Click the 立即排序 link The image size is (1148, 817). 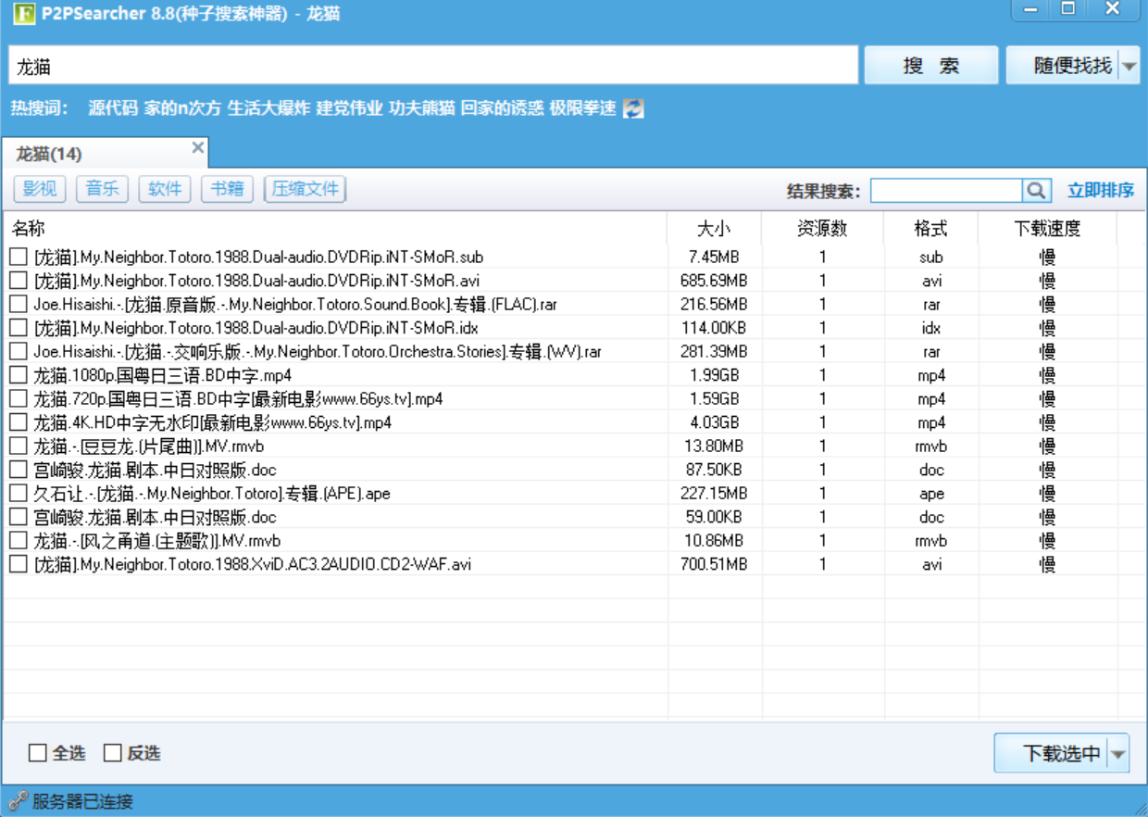pyautogui.click(x=1101, y=190)
